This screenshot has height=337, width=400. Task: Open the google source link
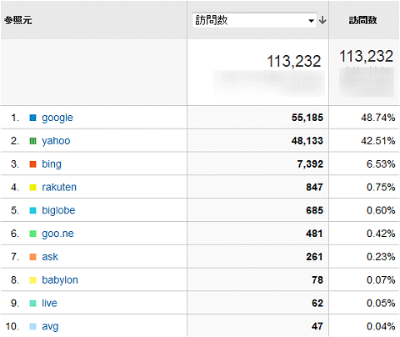click(x=57, y=118)
